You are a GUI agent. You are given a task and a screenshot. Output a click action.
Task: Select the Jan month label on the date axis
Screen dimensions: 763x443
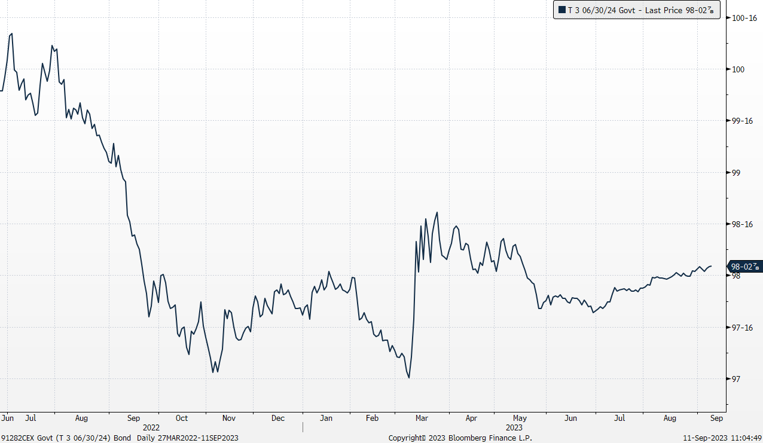(x=326, y=418)
